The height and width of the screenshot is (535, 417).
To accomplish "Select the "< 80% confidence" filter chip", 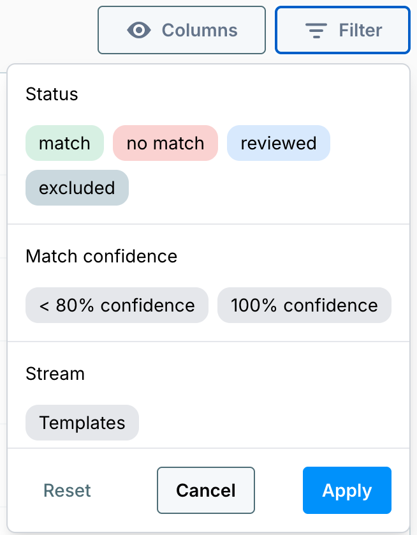I will [117, 305].
